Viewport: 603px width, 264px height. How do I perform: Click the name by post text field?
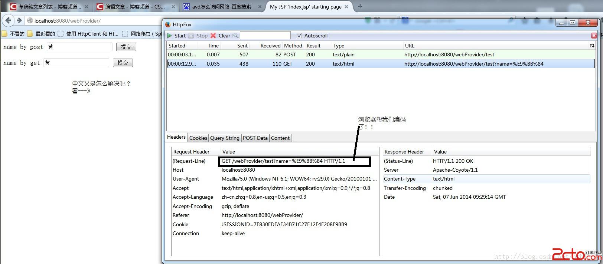(79, 47)
